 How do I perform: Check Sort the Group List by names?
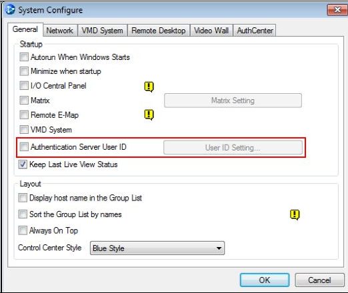pyautogui.click(x=23, y=214)
